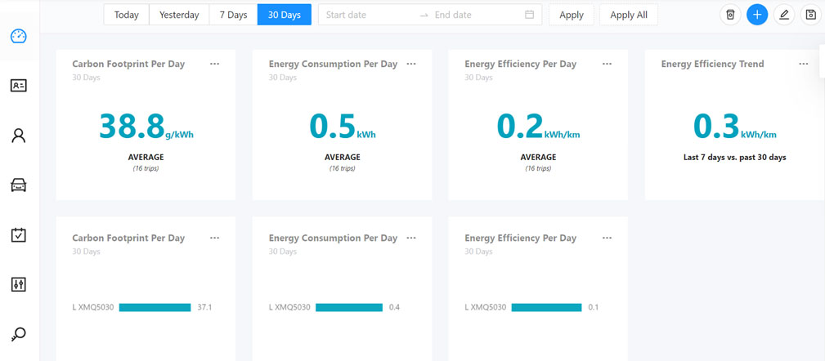Select the Yesterday time range tab
The width and height of the screenshot is (825, 361).
pos(179,15)
